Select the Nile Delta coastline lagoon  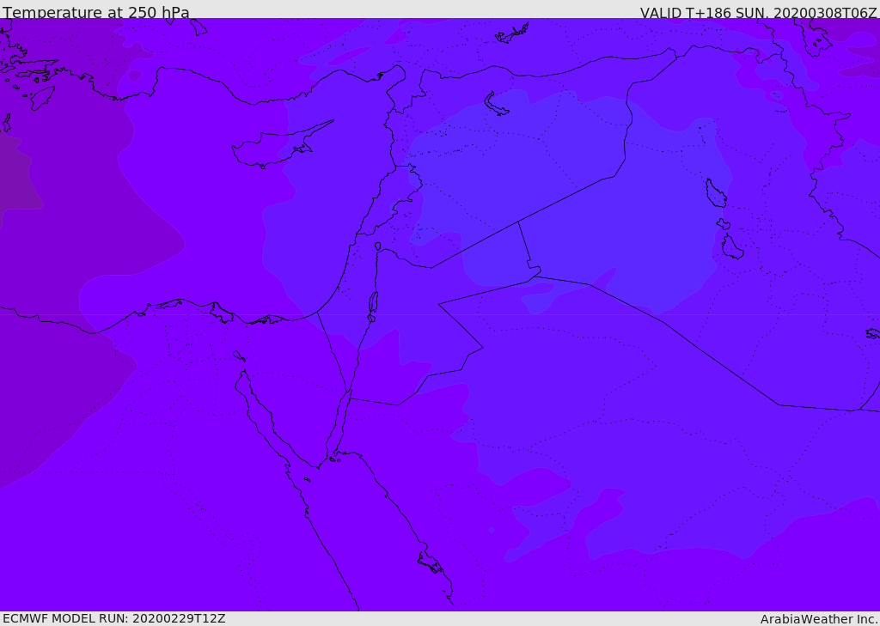223,313
